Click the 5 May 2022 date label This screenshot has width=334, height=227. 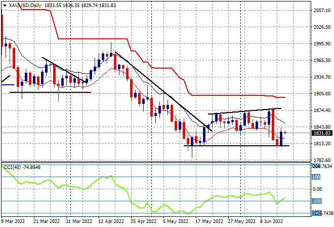tap(176, 221)
